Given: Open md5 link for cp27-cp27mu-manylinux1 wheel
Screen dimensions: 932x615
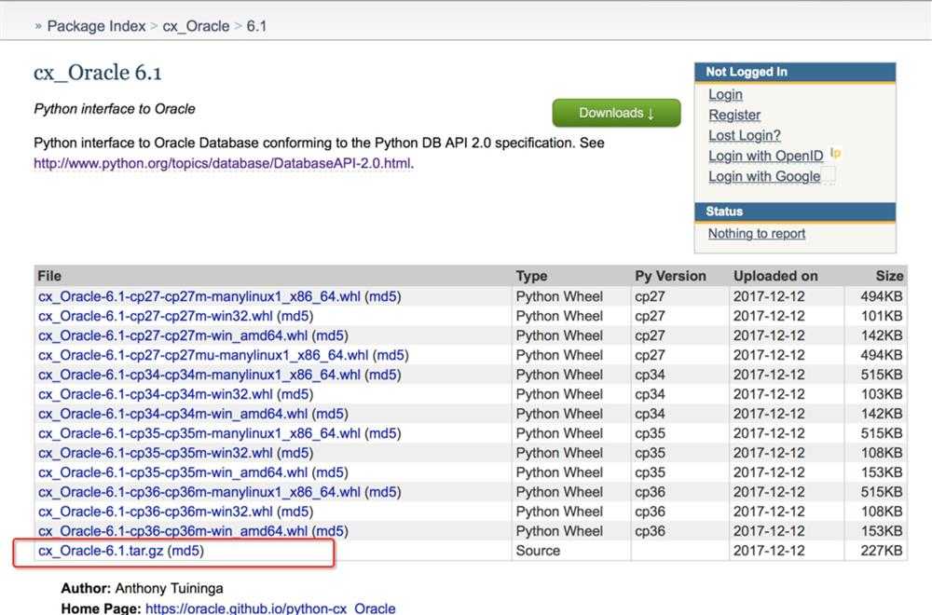Looking at the screenshot, I should pyautogui.click(x=391, y=355).
